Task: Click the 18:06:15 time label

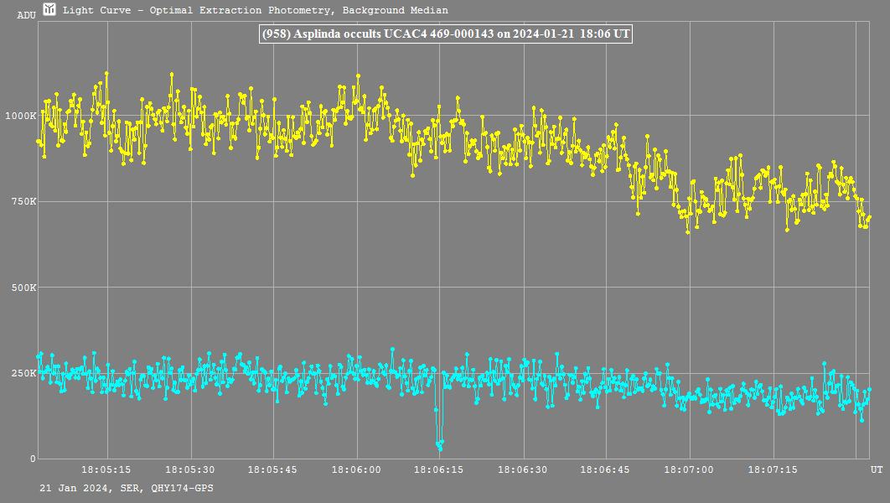Action: point(440,470)
